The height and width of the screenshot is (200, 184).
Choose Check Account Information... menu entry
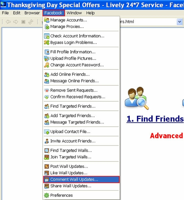pyautogui.click(x=81, y=36)
